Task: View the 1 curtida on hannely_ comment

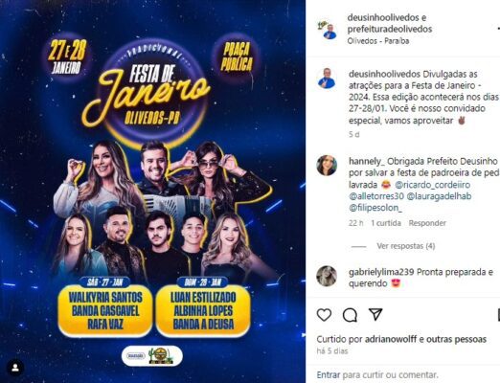Action: coord(386,223)
